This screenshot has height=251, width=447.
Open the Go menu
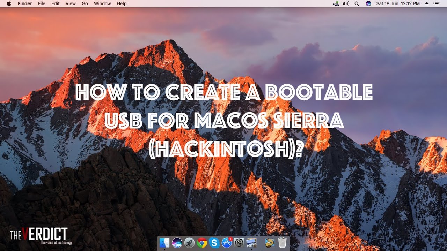coord(85,3)
